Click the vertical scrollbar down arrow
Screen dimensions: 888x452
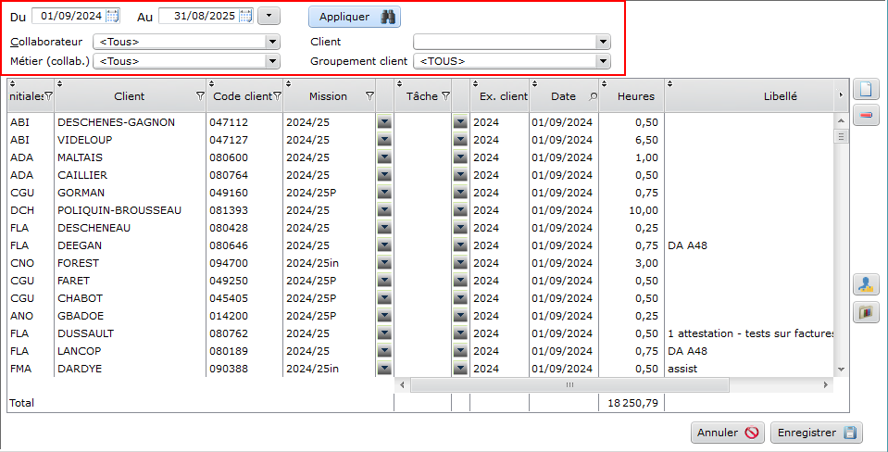(841, 370)
